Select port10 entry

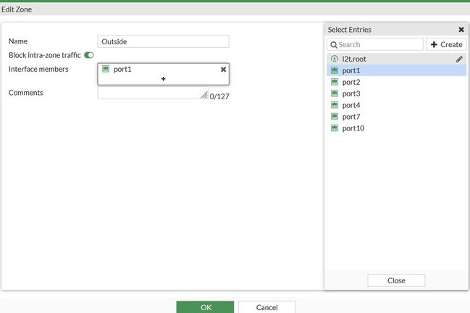(396, 128)
